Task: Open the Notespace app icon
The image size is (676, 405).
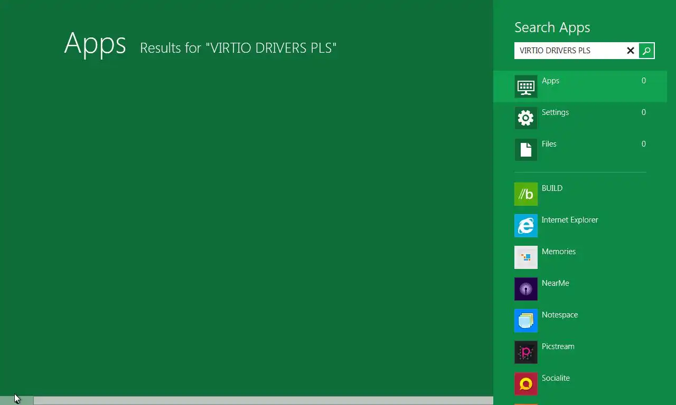Action: coord(526,321)
